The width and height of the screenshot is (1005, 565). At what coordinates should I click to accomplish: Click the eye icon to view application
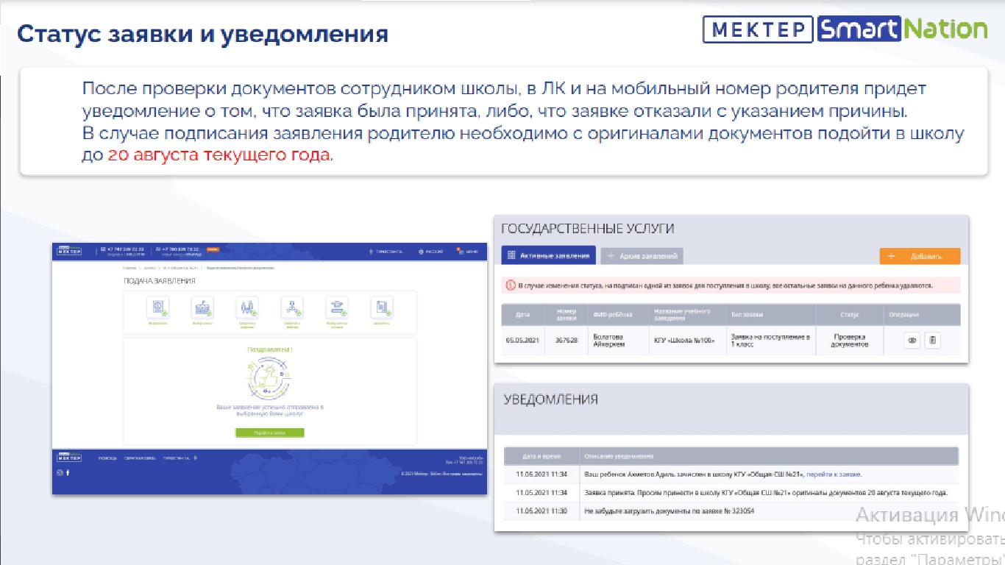tap(912, 341)
